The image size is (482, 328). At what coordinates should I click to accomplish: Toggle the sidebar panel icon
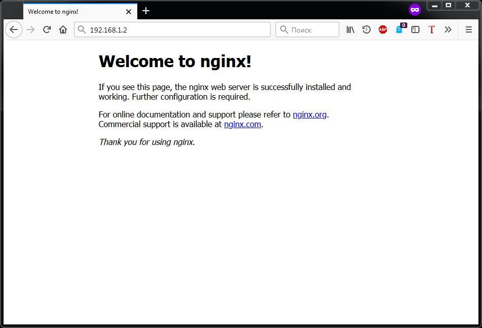pos(415,29)
